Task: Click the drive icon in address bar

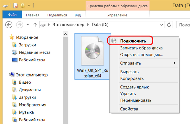Action: (43, 25)
